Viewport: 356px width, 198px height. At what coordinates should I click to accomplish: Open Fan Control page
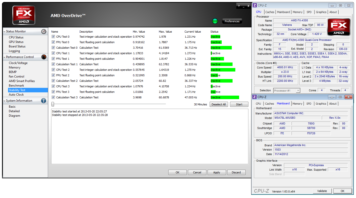pos(17,77)
